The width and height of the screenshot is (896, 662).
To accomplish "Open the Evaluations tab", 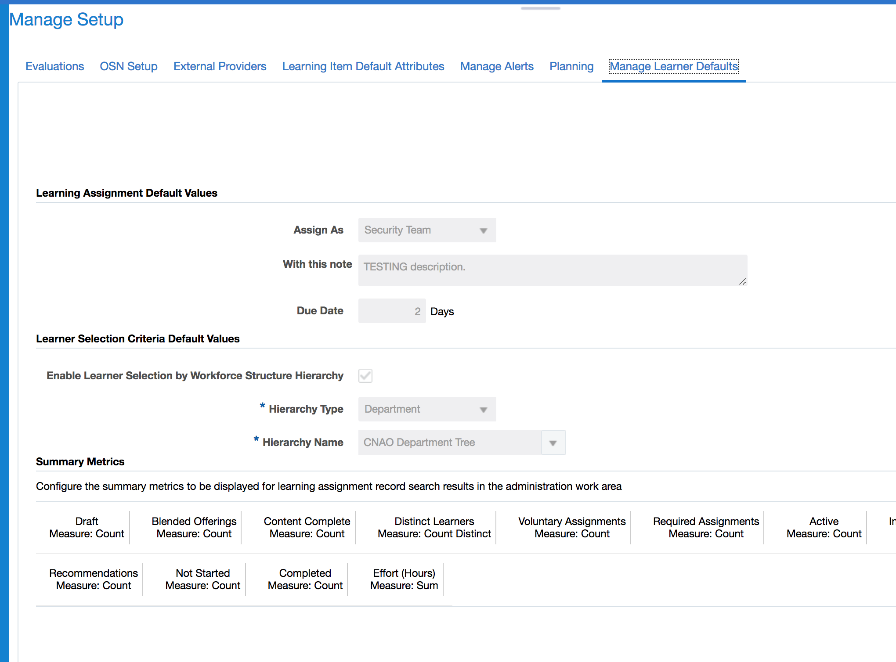I will [x=54, y=66].
